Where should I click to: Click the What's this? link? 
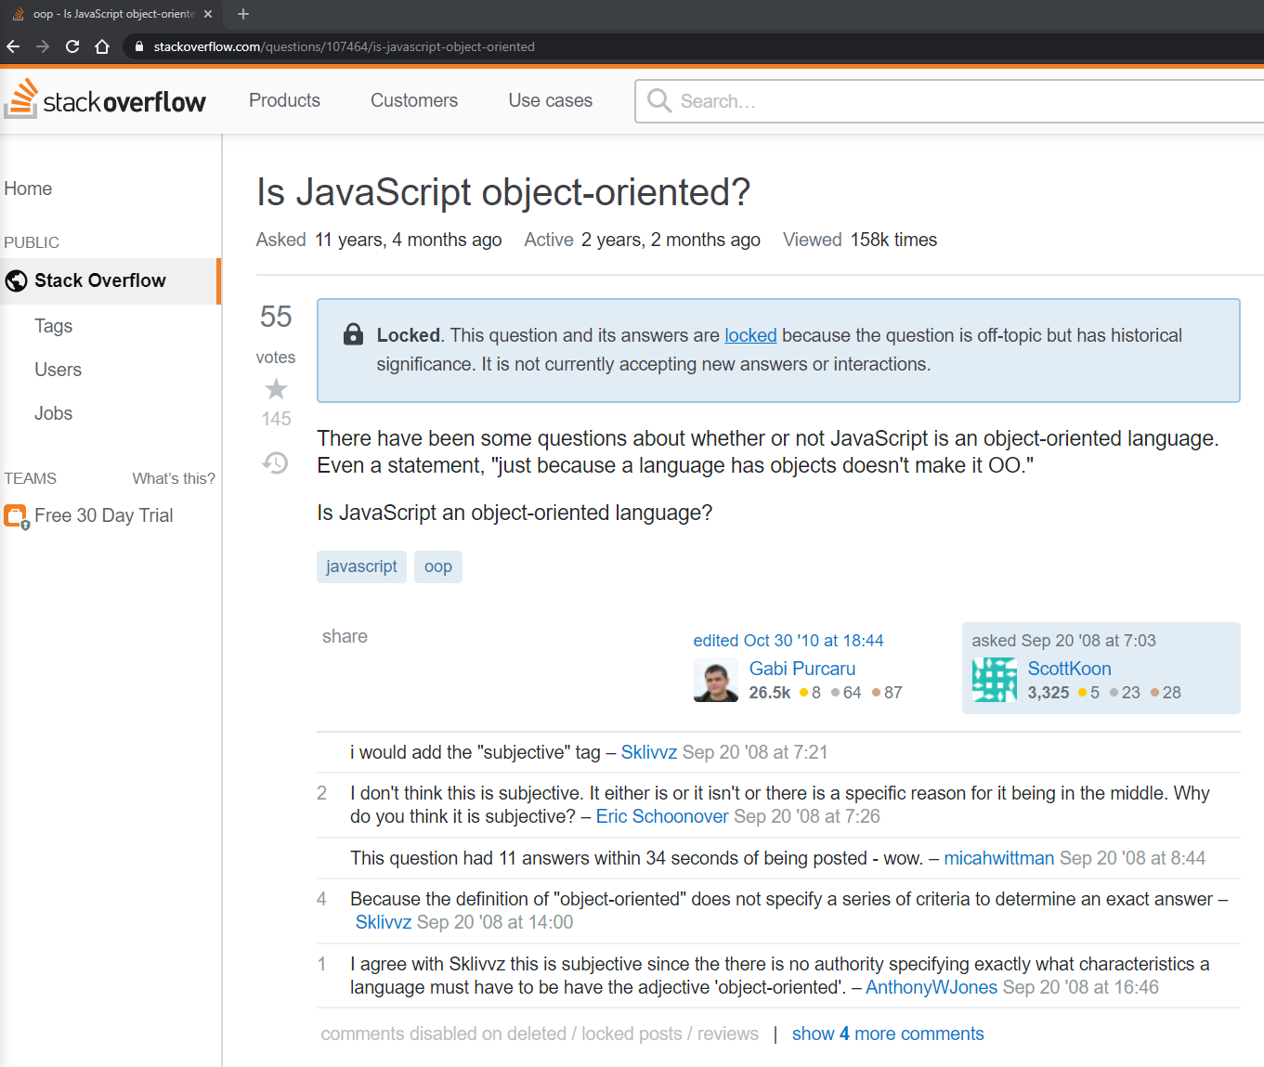click(174, 478)
